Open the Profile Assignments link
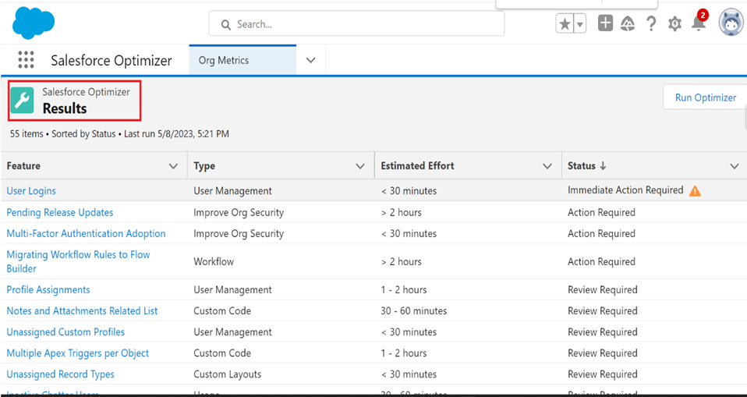 pyautogui.click(x=48, y=290)
